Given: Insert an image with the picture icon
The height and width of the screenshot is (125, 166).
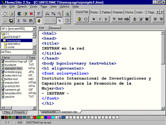Looking at the screenshot, I should [141, 19].
